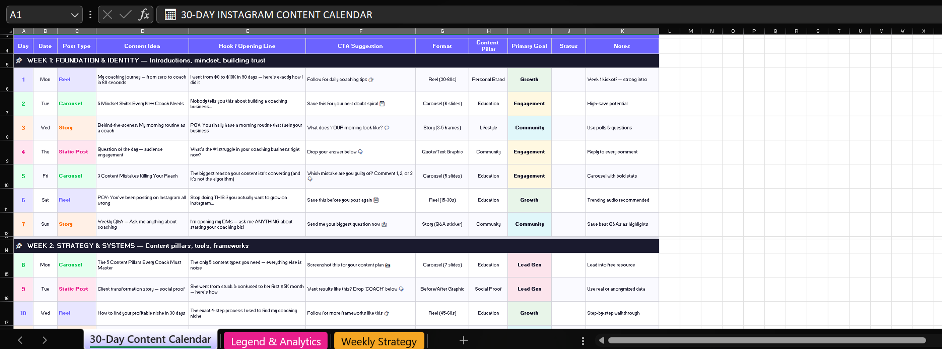Viewport: 942px width, 349px height.
Task: Click the Week 1 Foundation & Identity banner row
Action: click(x=336, y=61)
